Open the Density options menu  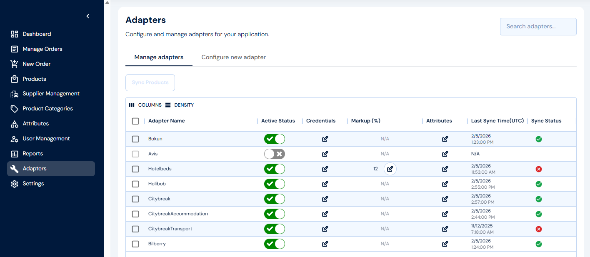click(180, 105)
